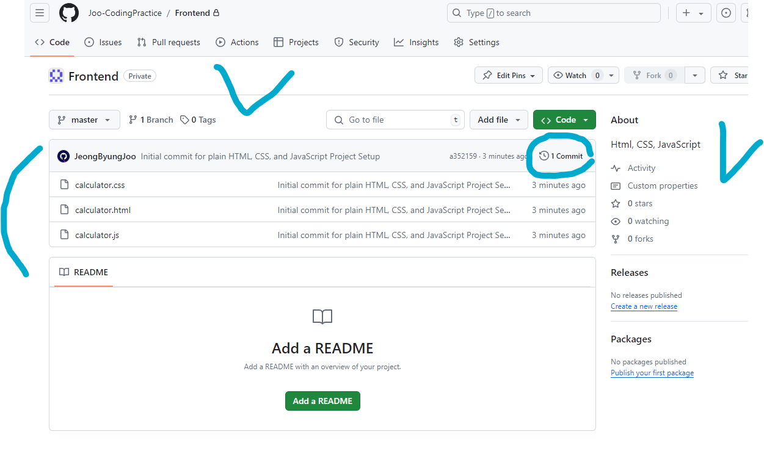Screen dimensions: 764x451
Task: Open the Settings tab
Action: tap(476, 42)
